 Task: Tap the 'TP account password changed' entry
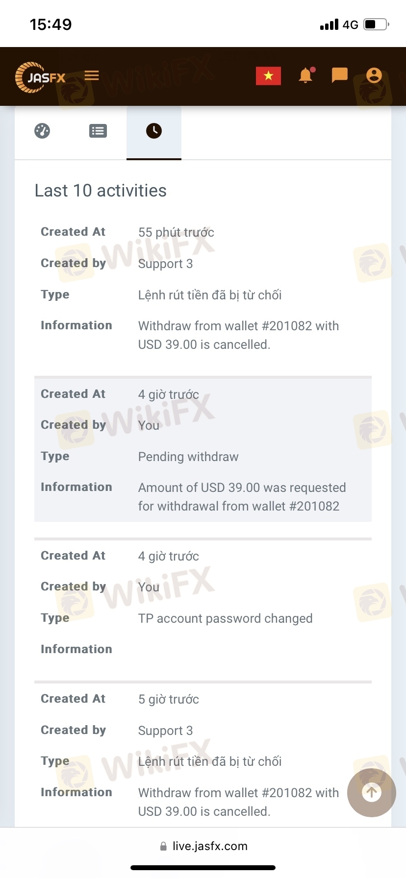(x=225, y=618)
